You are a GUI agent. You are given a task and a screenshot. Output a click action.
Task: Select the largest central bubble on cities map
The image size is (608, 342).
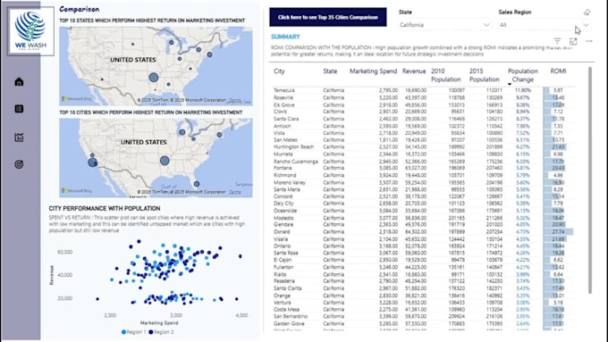pos(165,161)
